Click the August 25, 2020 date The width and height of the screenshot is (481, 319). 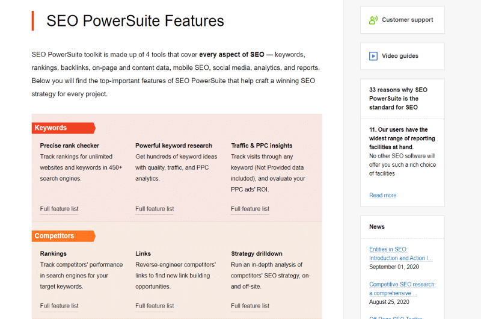click(x=389, y=302)
